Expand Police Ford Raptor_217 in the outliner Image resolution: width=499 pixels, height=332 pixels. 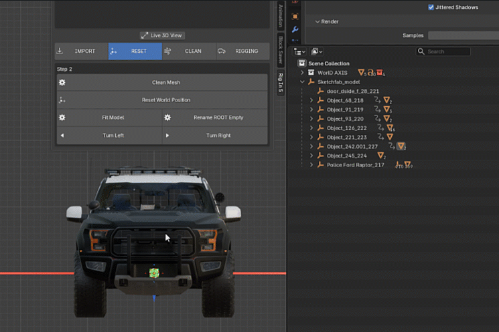pyautogui.click(x=311, y=165)
